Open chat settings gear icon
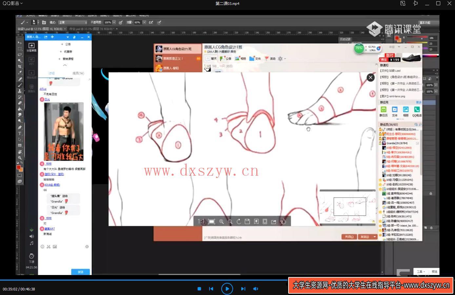The height and width of the screenshot is (295, 455). click(87, 246)
